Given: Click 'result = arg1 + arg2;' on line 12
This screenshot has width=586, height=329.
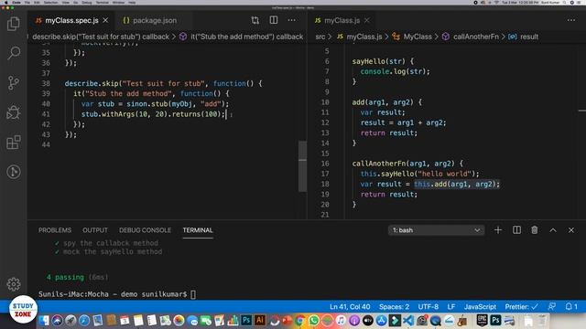Looking at the screenshot, I should (403, 122).
